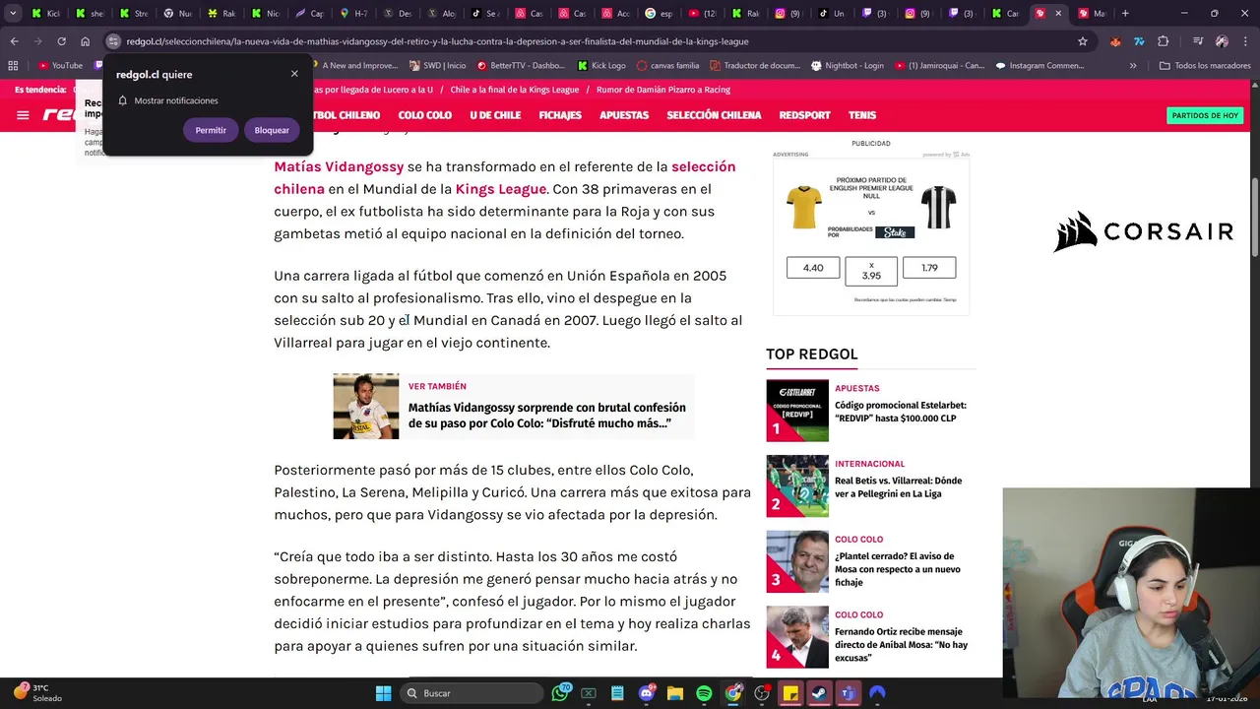Open BetterTTV Dashboard bookmark
This screenshot has width=1260, height=709.
(x=521, y=66)
